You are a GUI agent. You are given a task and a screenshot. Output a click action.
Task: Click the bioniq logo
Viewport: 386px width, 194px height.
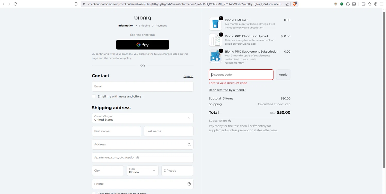tap(143, 18)
